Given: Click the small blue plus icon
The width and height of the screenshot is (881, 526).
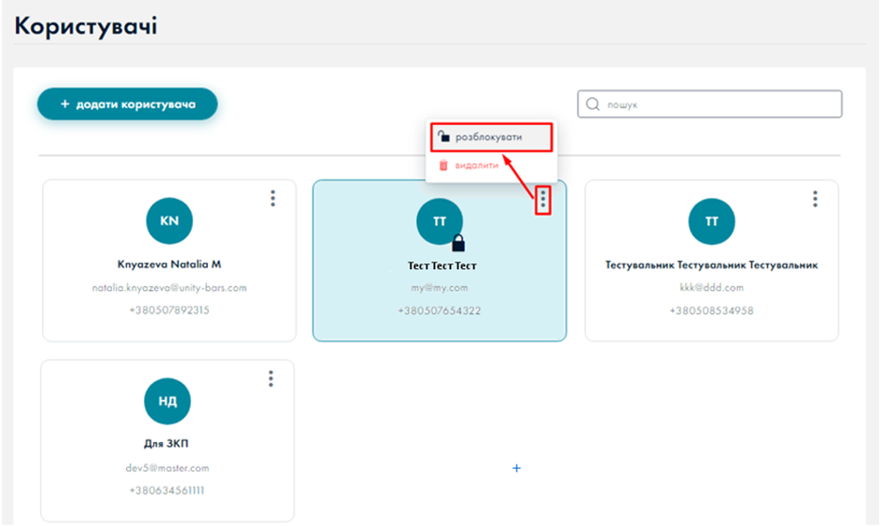Looking at the screenshot, I should [516, 468].
